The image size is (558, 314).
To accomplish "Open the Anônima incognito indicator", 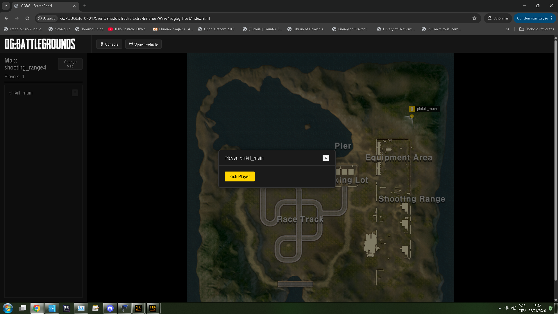I will click(498, 18).
